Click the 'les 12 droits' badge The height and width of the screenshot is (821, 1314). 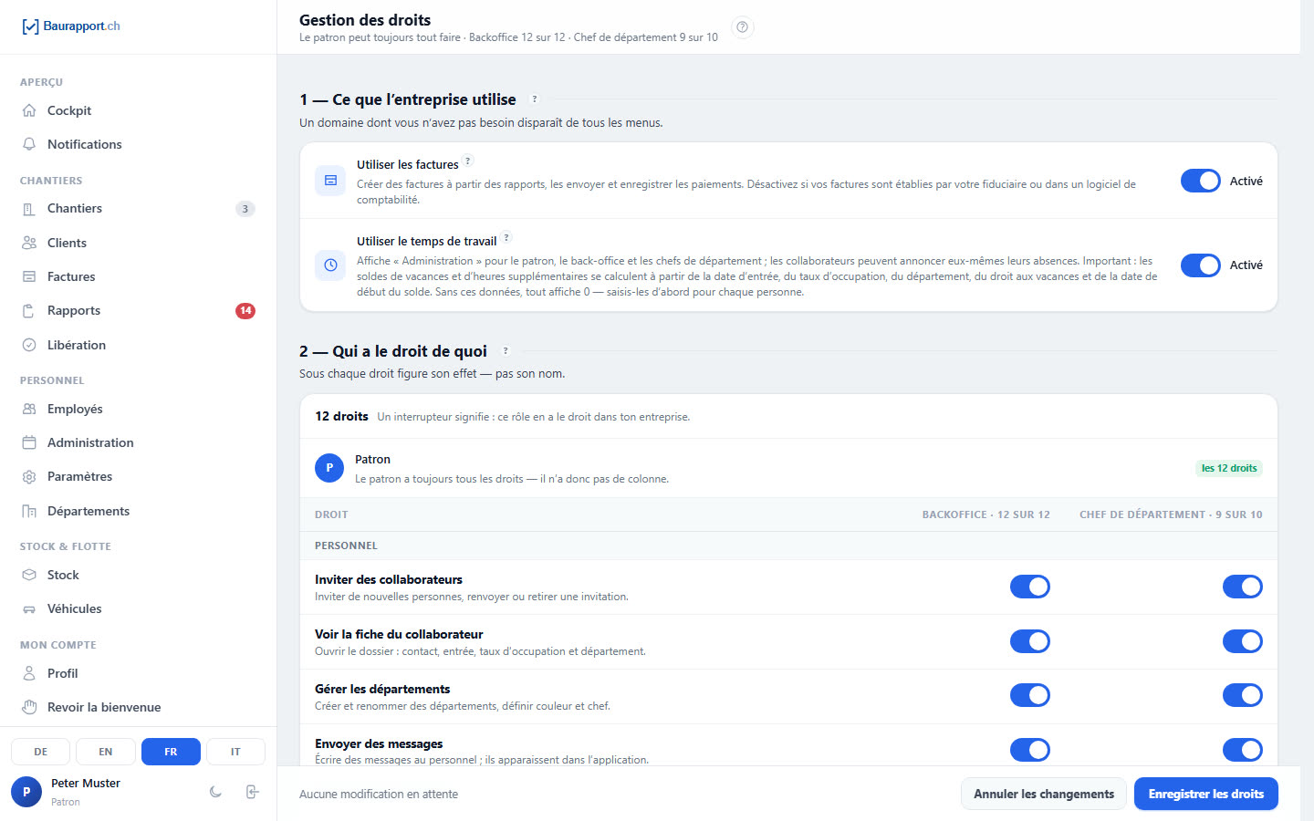(1229, 468)
